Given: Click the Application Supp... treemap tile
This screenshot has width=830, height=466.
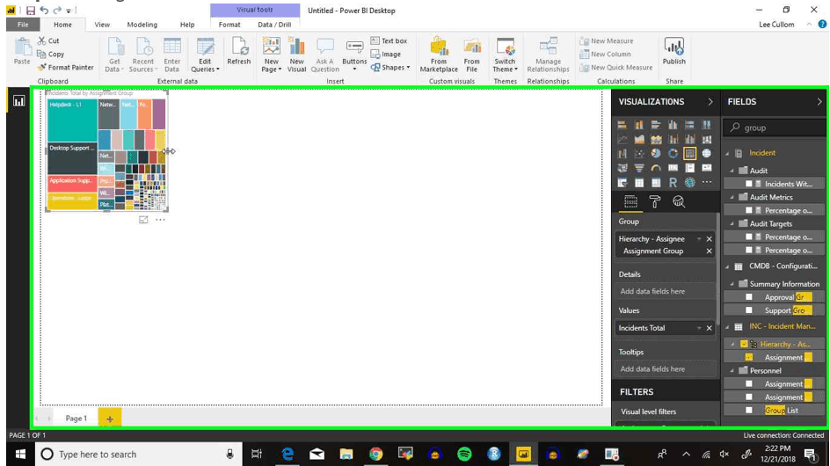Looking at the screenshot, I should pos(72,184).
